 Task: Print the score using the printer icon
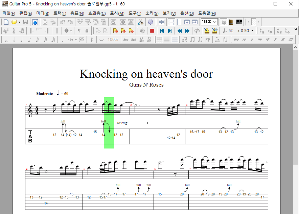pos(53,22)
